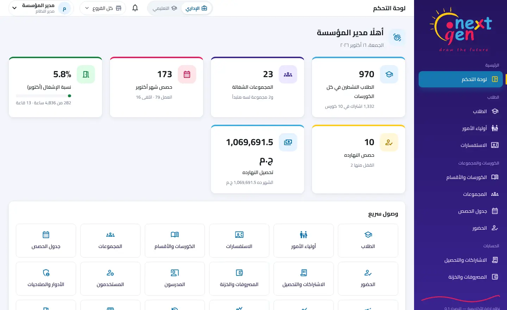
Task: Click the group icon on the 23 groups card
Action: click(288, 74)
